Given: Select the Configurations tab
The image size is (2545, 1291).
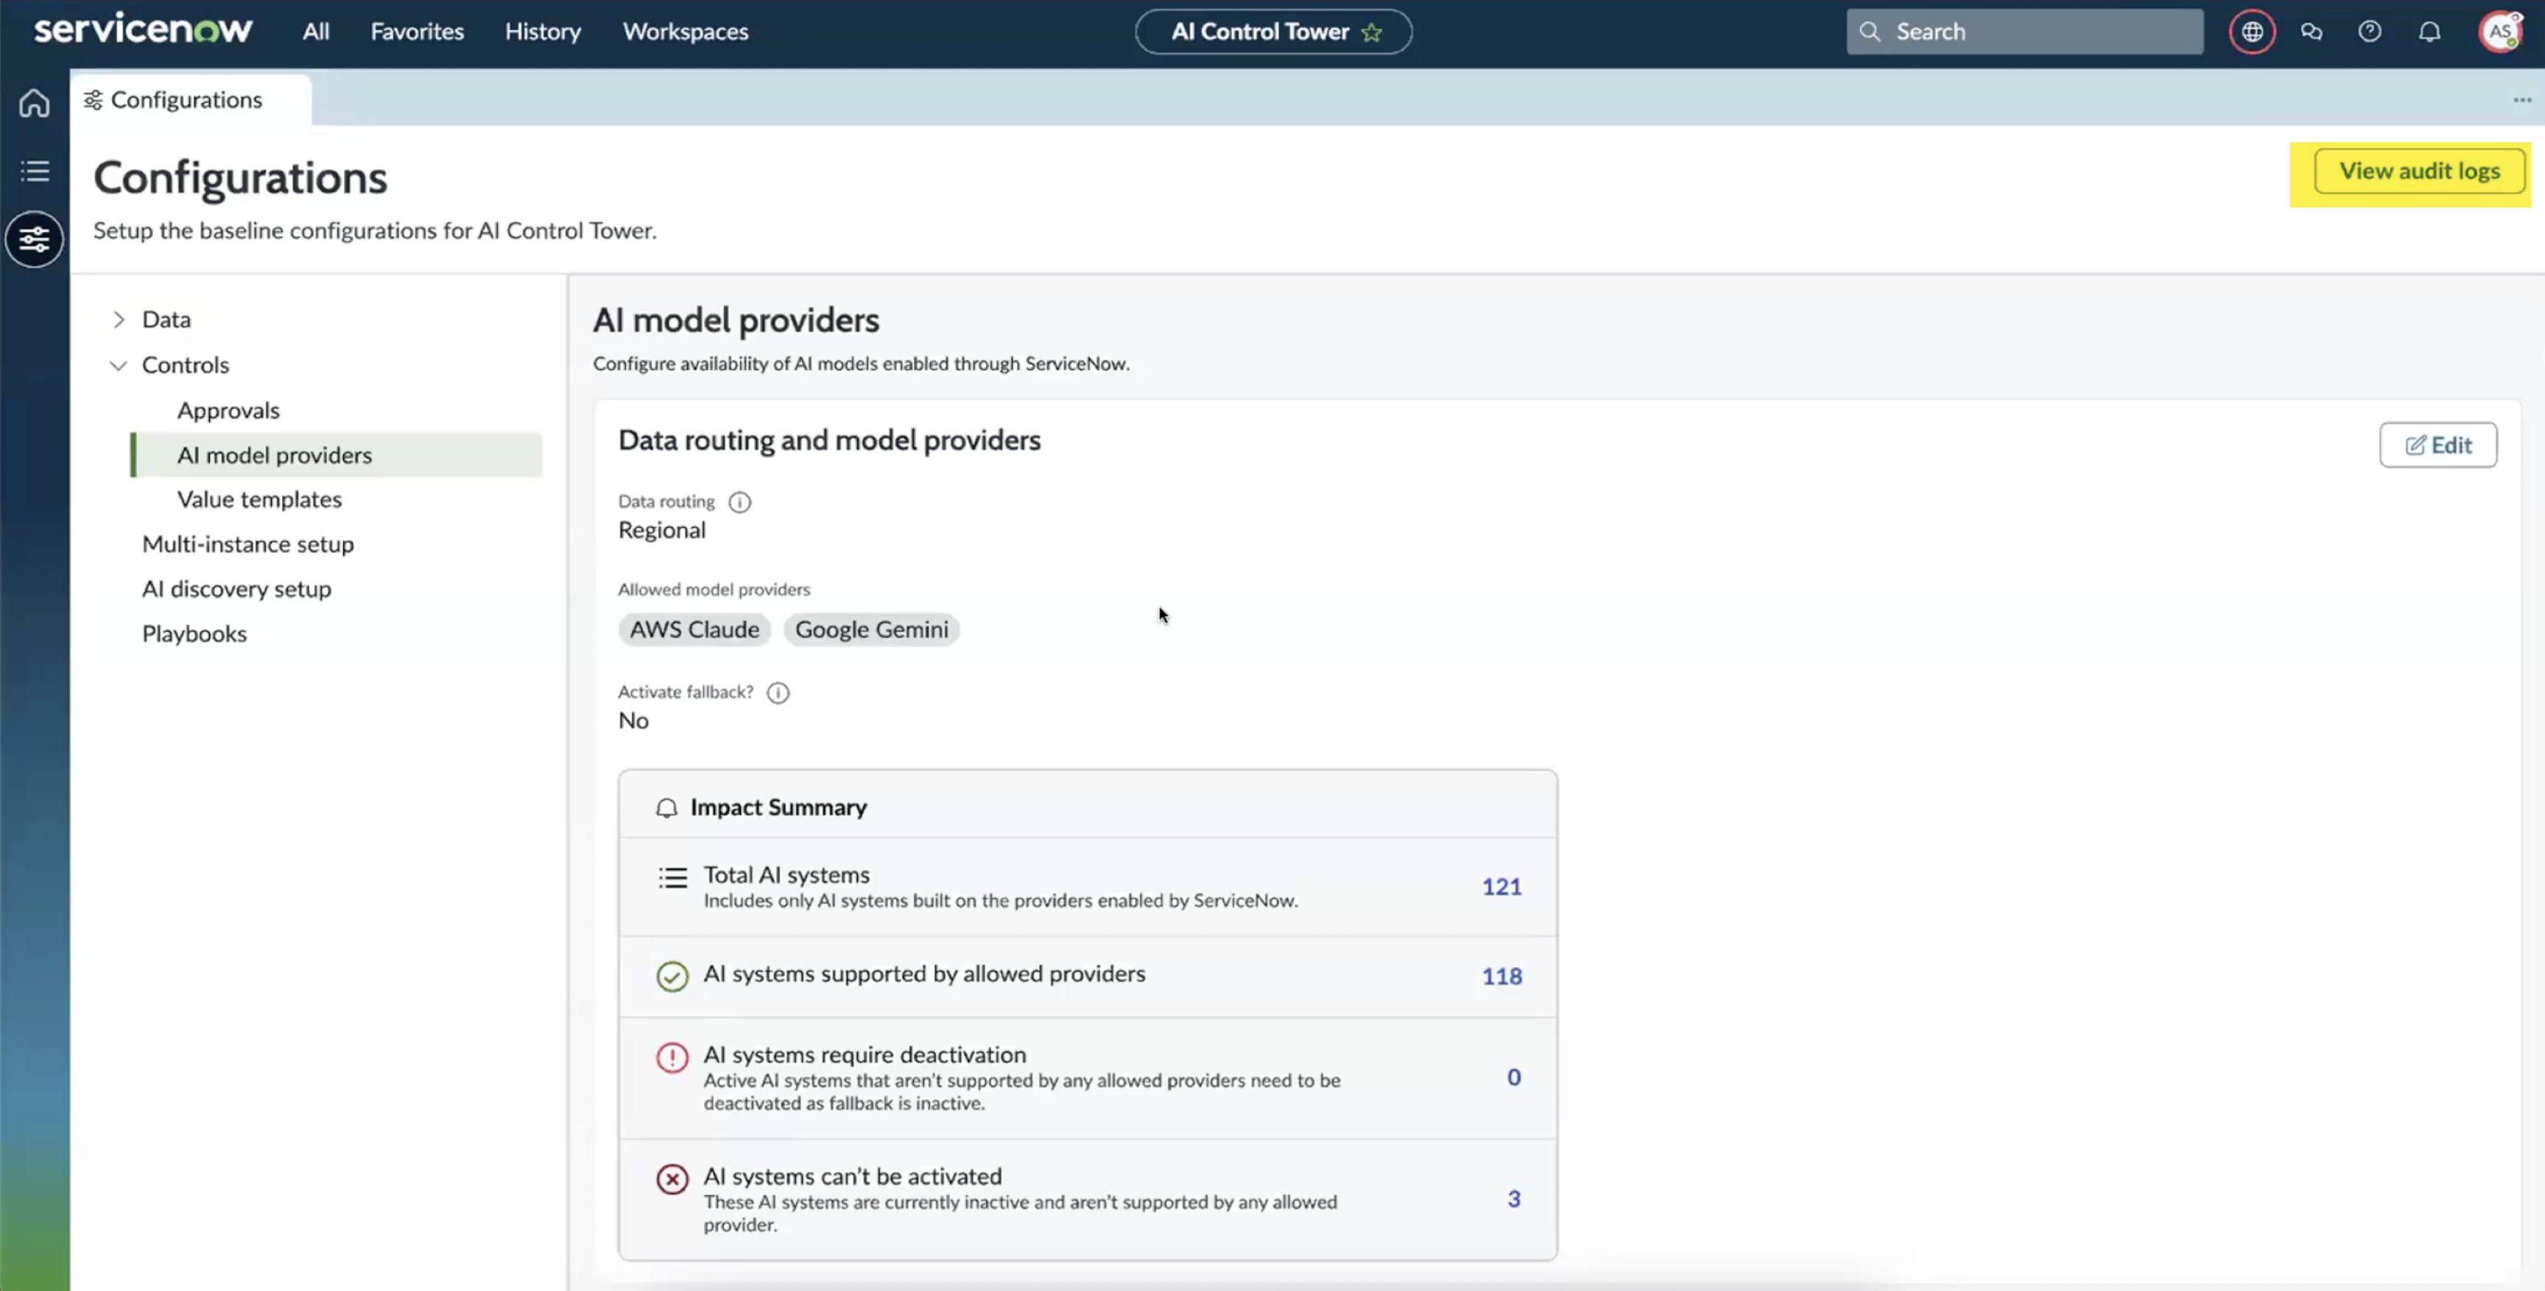Looking at the screenshot, I should [x=191, y=100].
